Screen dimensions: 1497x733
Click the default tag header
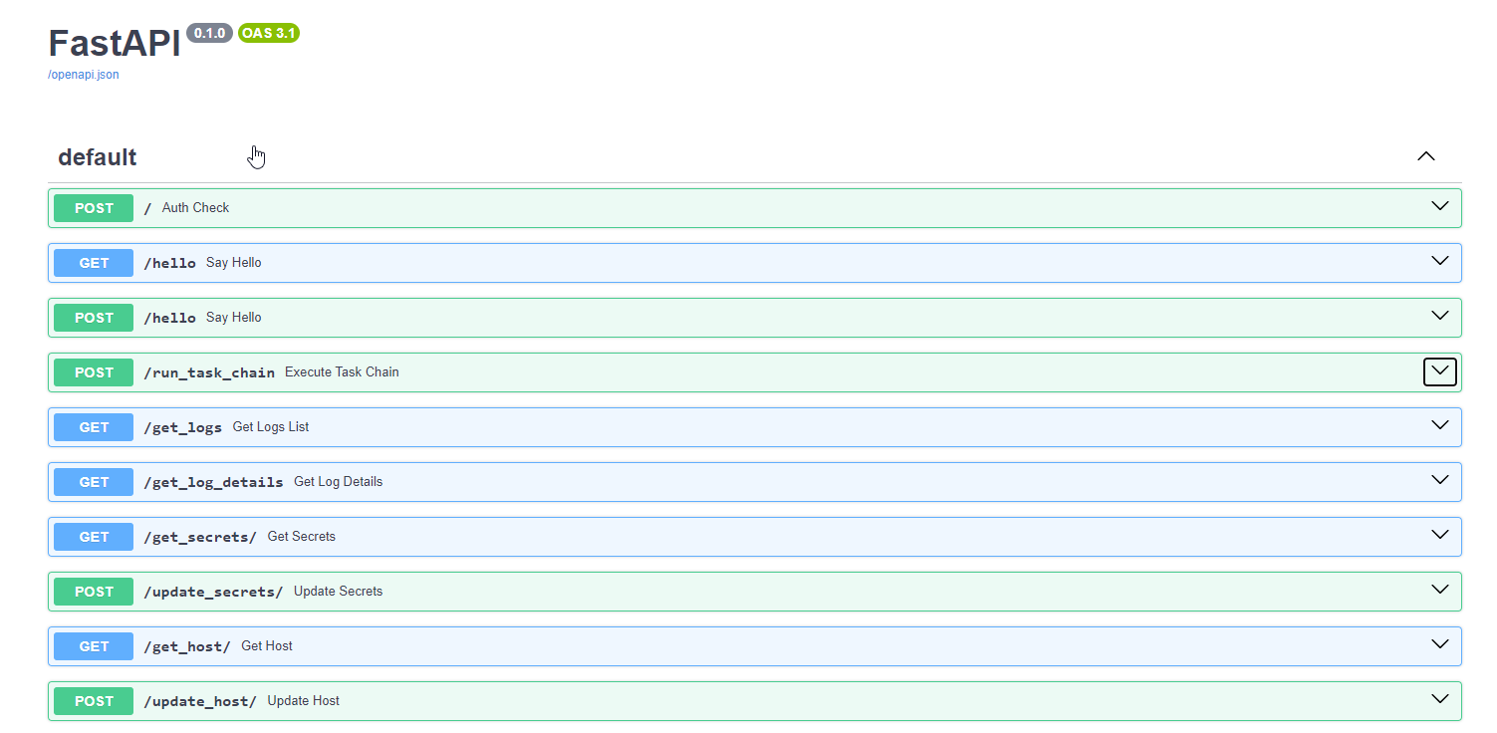(97, 156)
